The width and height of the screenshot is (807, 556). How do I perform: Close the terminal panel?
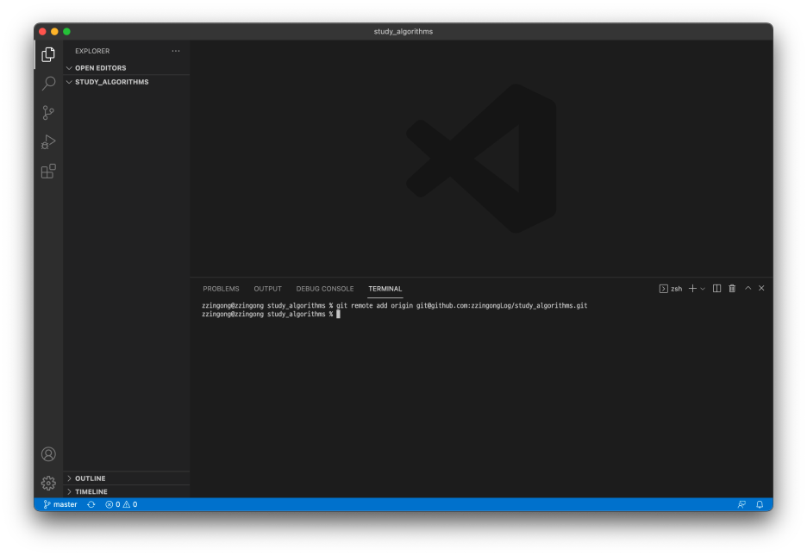pos(761,288)
